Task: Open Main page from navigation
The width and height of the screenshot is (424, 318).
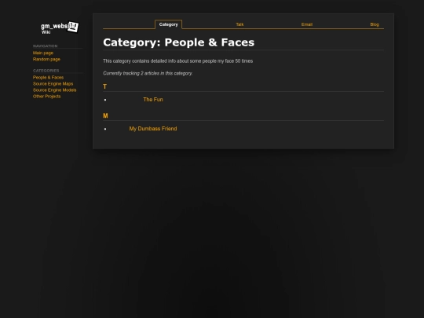Action: (x=43, y=53)
